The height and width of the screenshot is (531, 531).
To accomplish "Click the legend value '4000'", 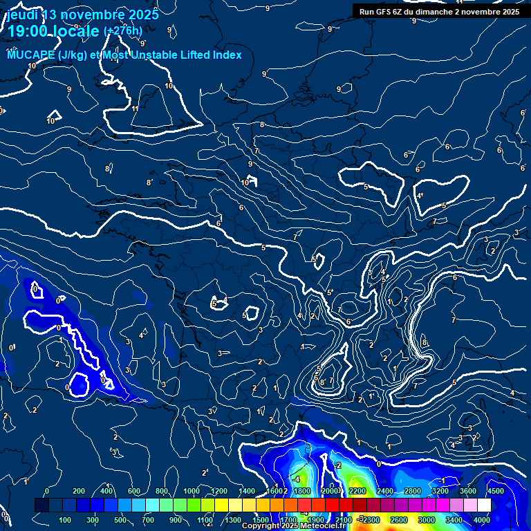I will pyautogui.click(x=481, y=520).
